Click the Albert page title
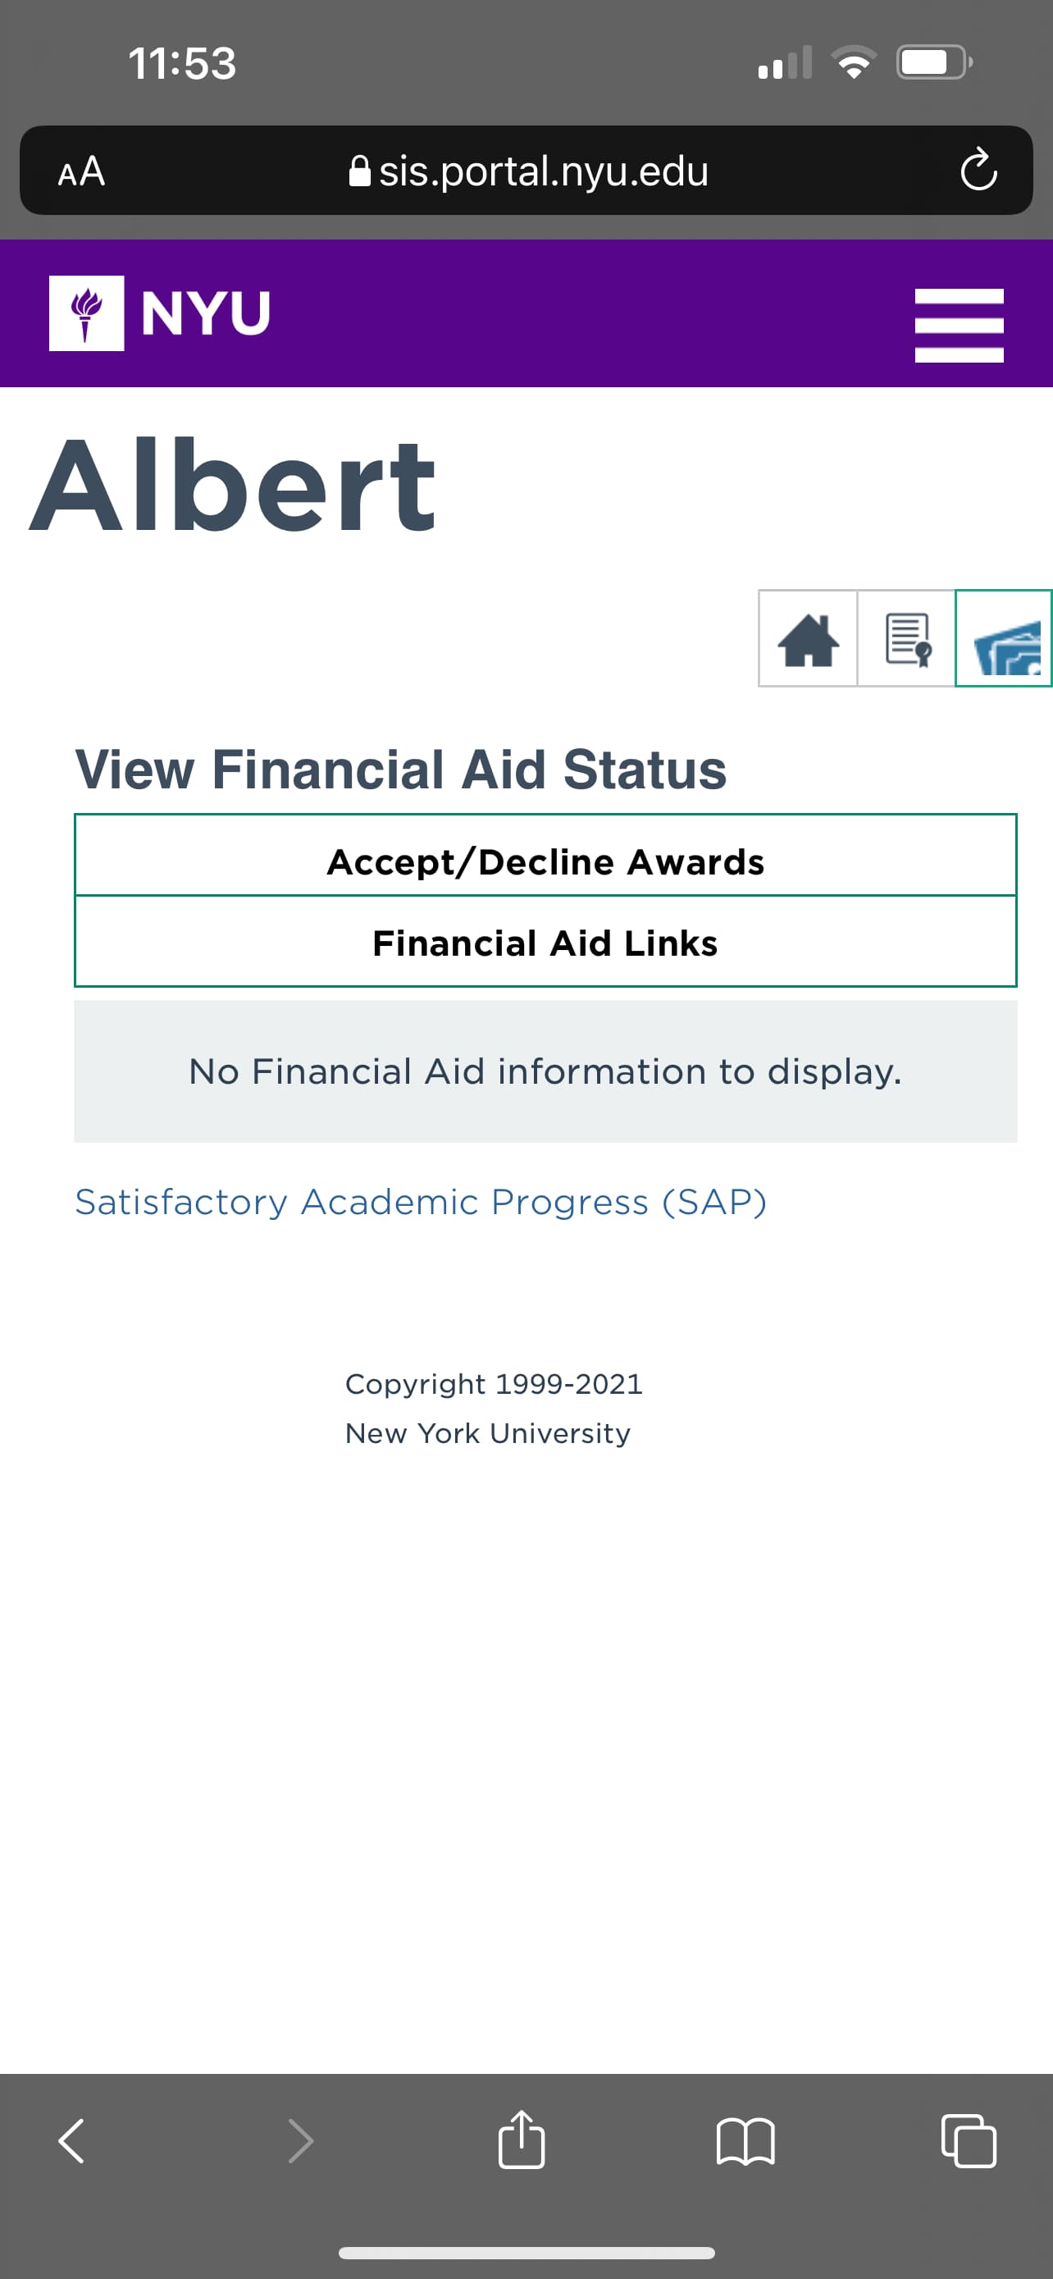This screenshot has height=2279, width=1053. click(234, 486)
